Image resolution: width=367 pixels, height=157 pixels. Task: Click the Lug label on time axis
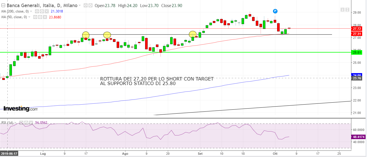pyautogui.click(x=43, y=153)
